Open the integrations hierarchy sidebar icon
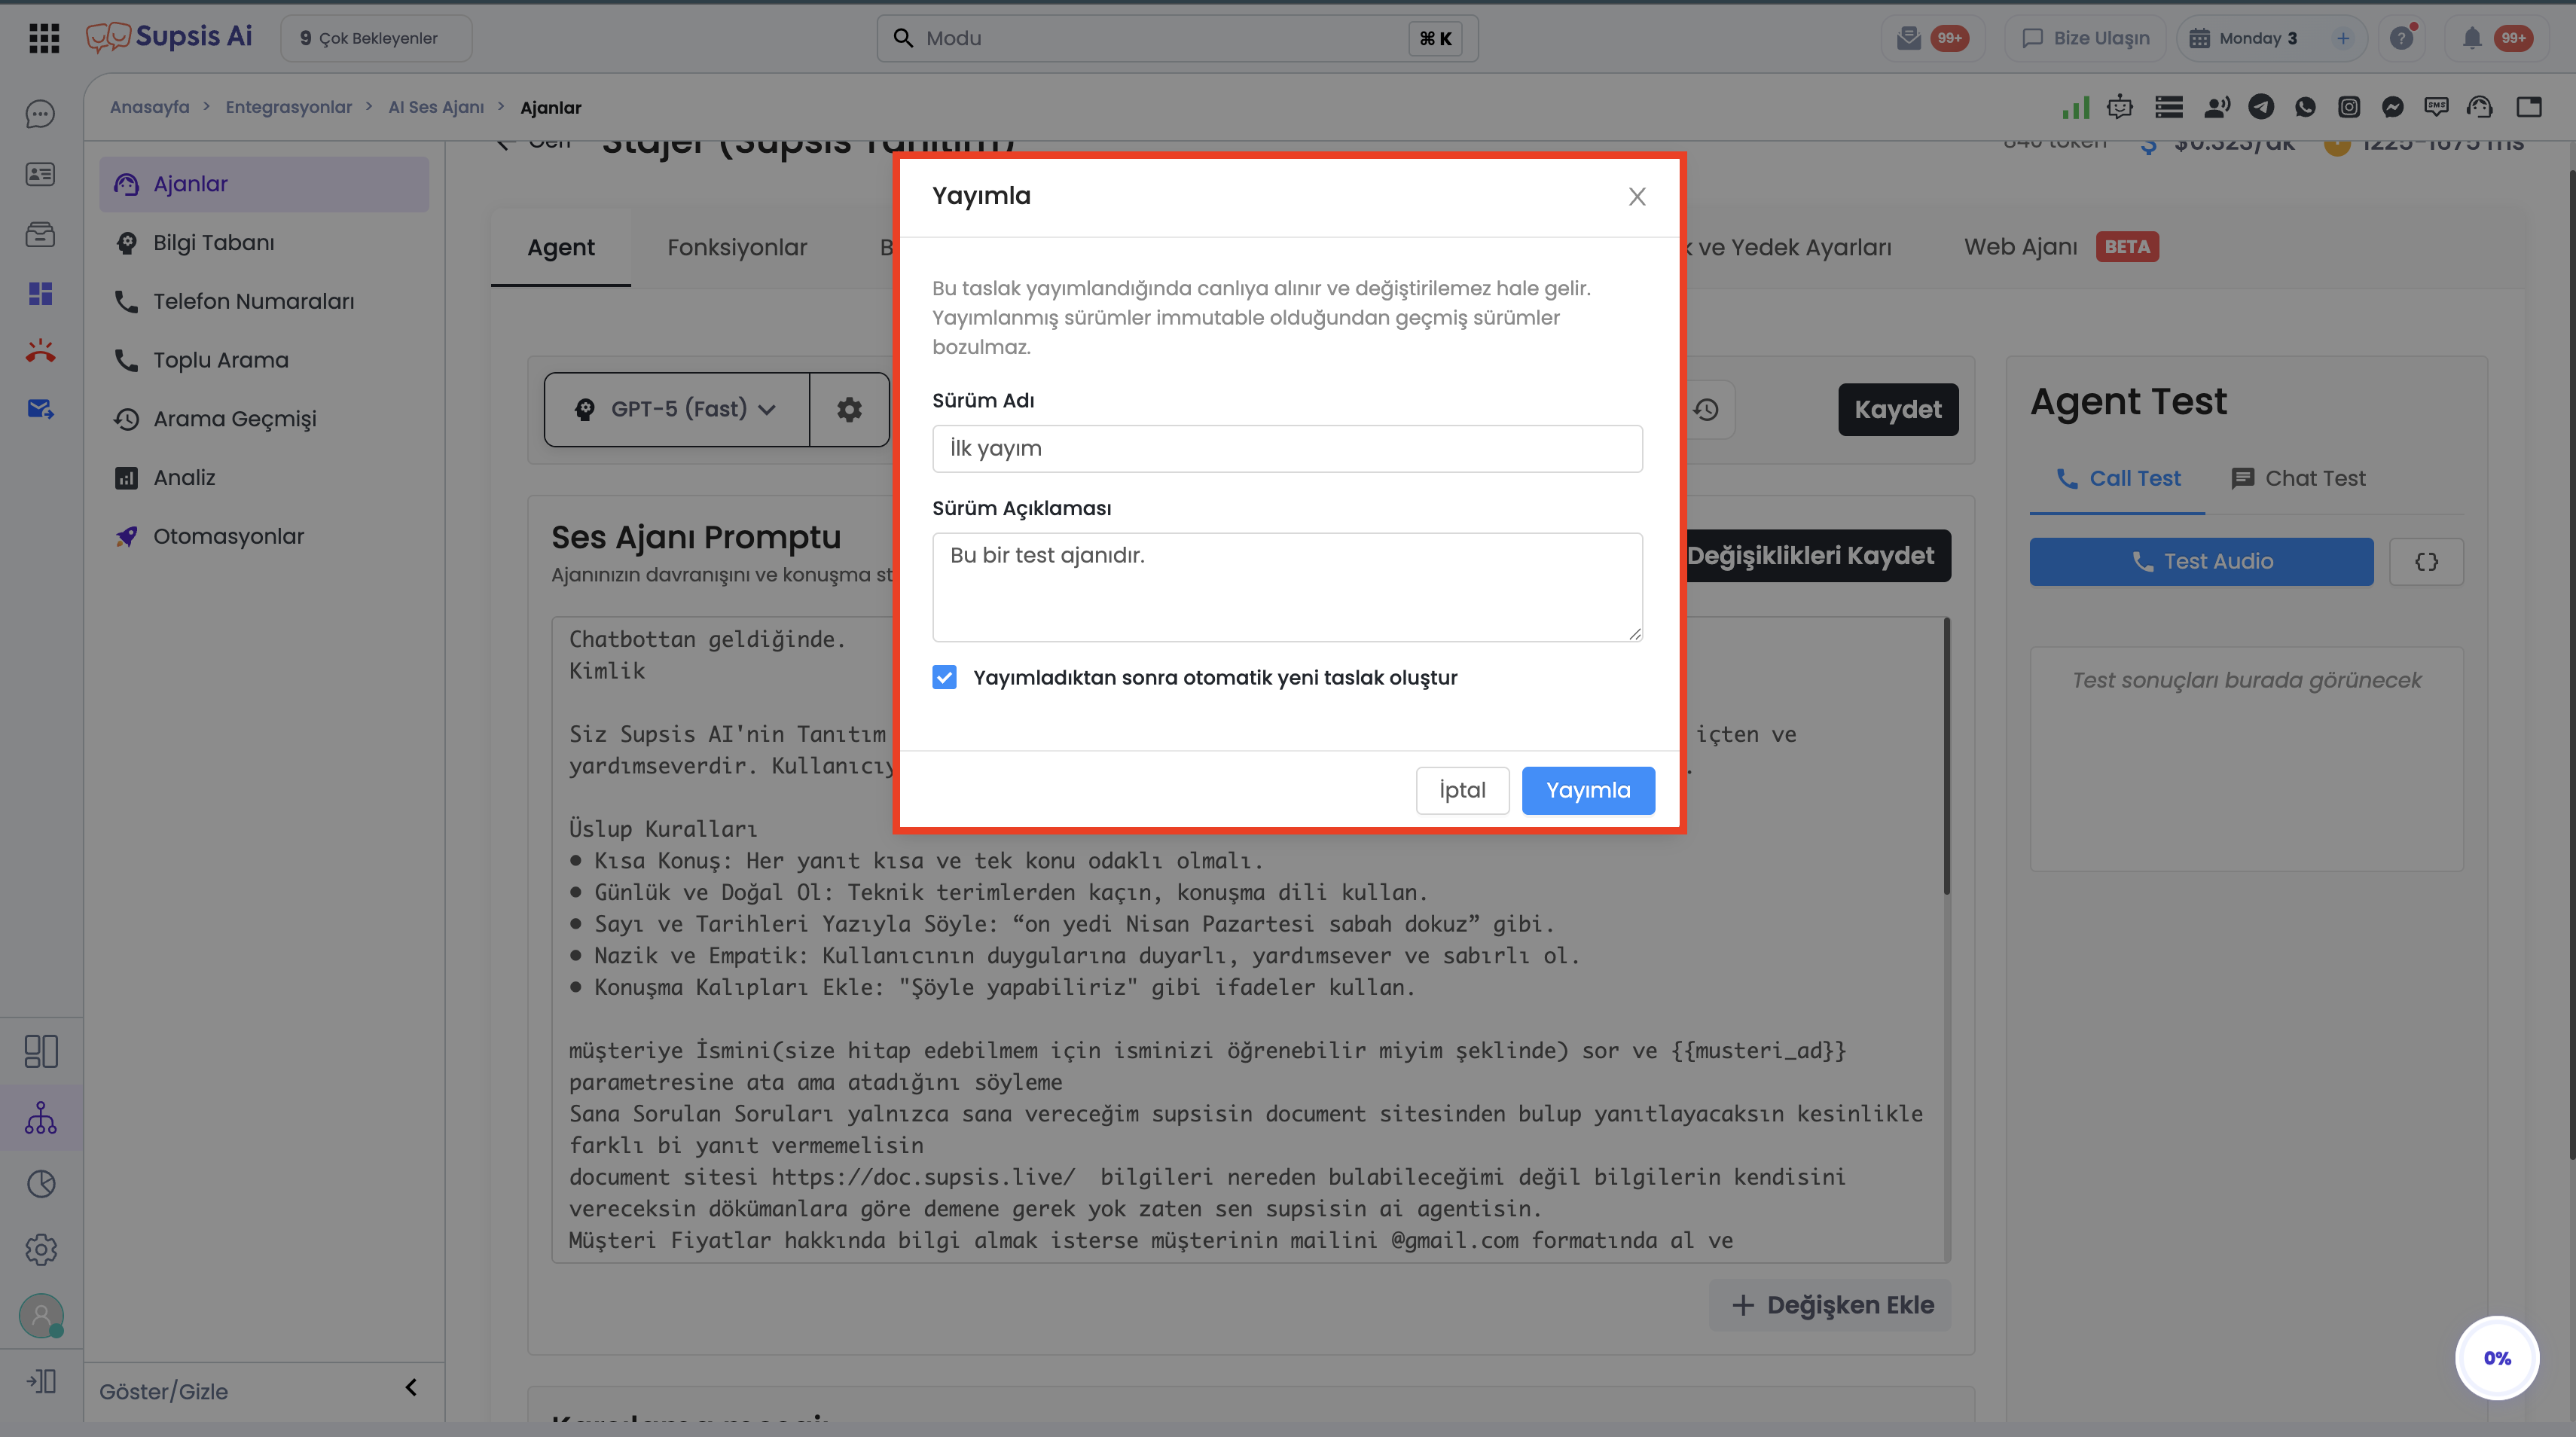 pos(41,1117)
